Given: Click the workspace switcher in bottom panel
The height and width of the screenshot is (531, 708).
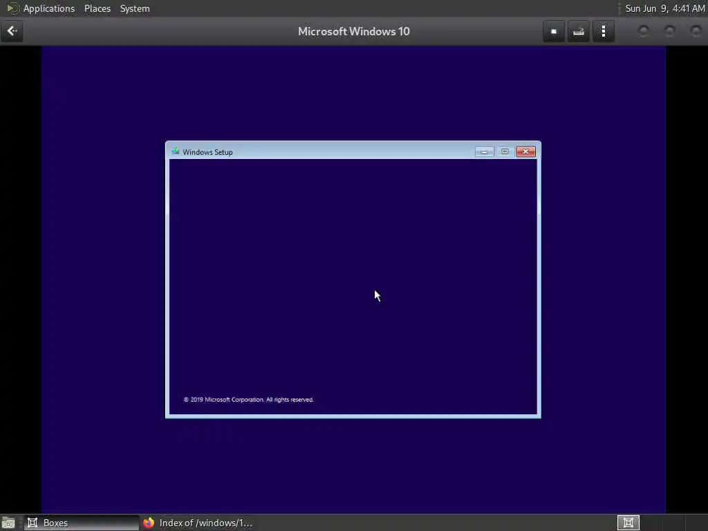Looking at the screenshot, I should (x=628, y=523).
